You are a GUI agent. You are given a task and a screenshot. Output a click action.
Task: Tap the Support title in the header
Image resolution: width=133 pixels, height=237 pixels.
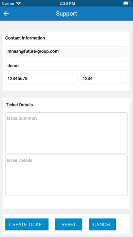[x=66, y=14]
